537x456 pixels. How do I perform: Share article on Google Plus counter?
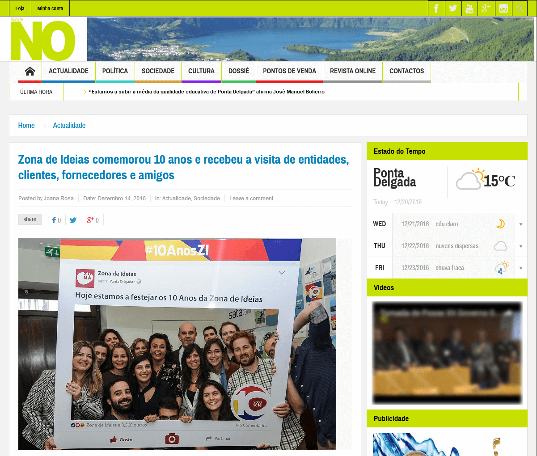pos(93,220)
